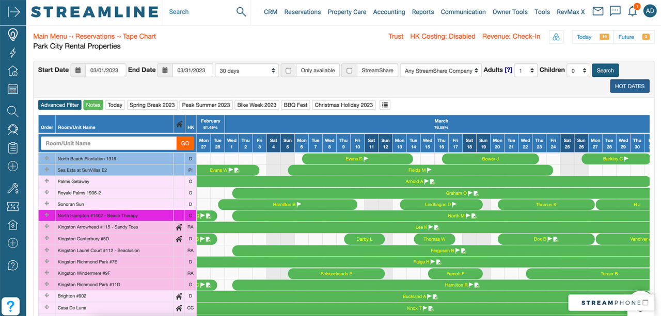This screenshot has width=661, height=316.
Task: Click the Airbnb icon beside Today button
Action: click(556, 37)
